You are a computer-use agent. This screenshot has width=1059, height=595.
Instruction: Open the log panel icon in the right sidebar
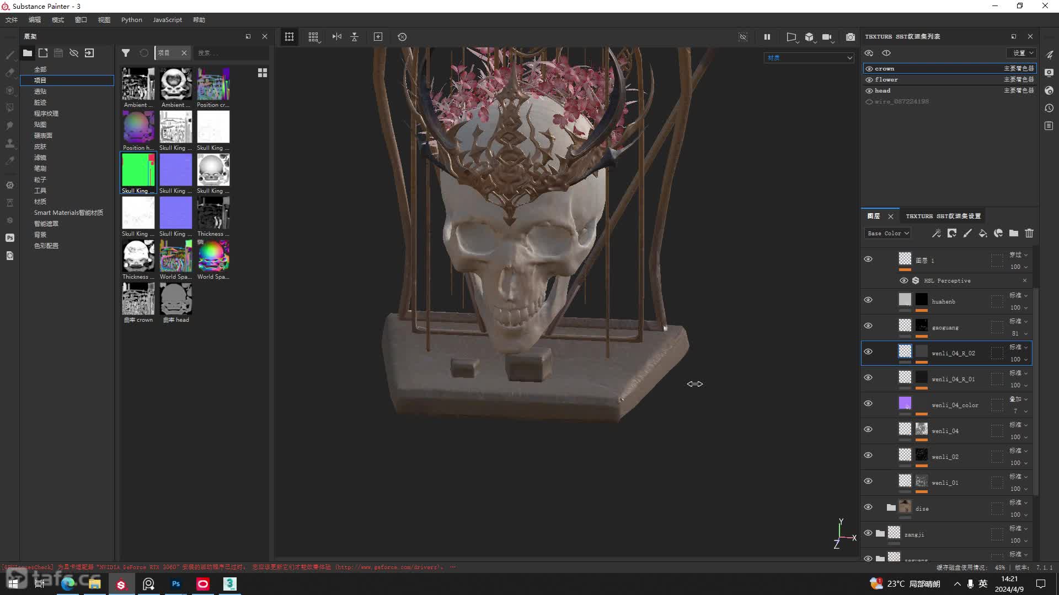(x=1049, y=126)
